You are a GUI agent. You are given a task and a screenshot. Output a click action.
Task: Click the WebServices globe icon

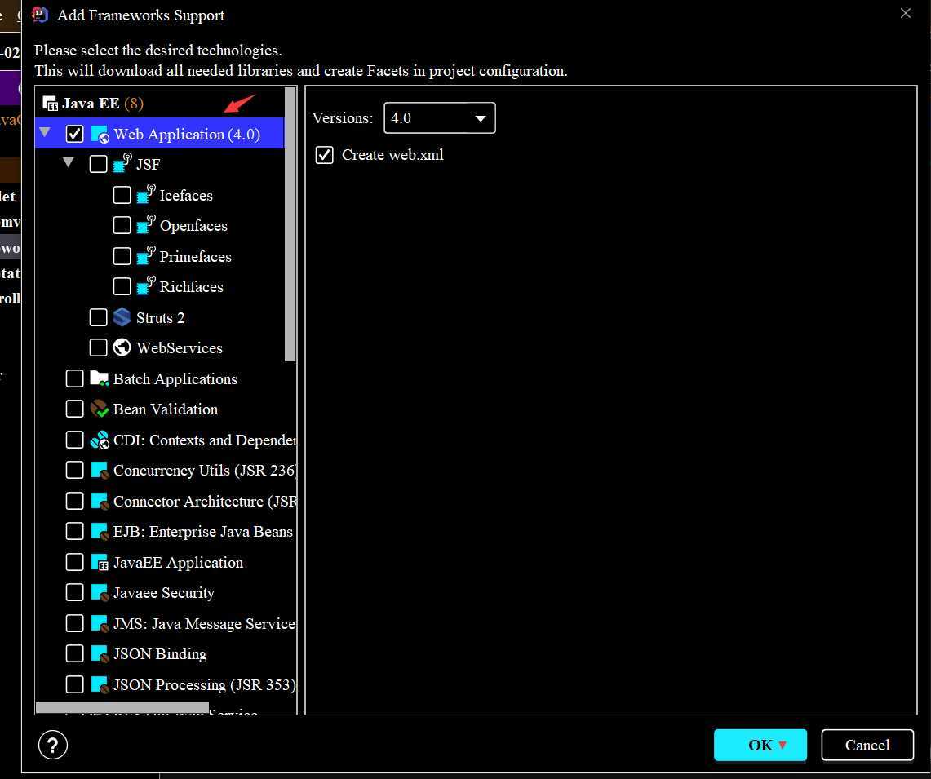(122, 347)
